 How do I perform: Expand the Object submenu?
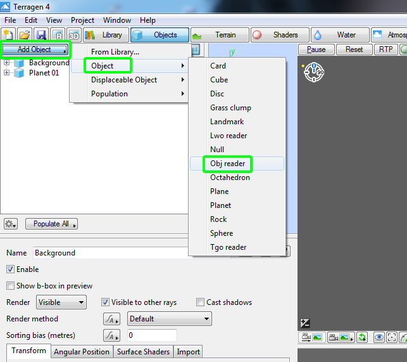coord(129,66)
